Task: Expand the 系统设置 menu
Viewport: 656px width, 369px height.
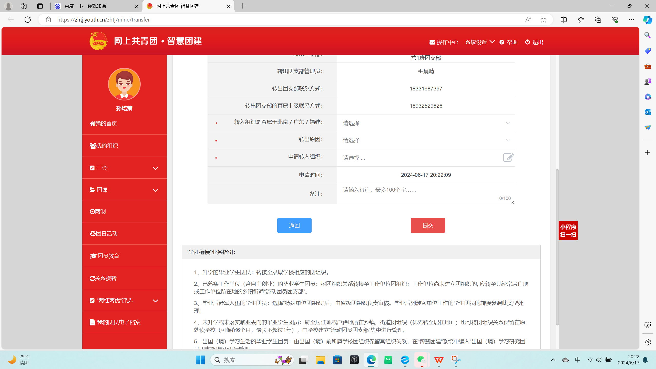Action: (480, 42)
